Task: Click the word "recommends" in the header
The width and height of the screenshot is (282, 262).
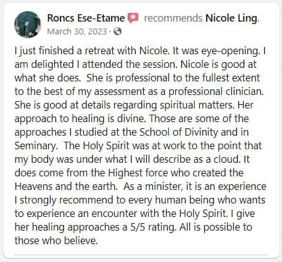Action: (x=173, y=18)
